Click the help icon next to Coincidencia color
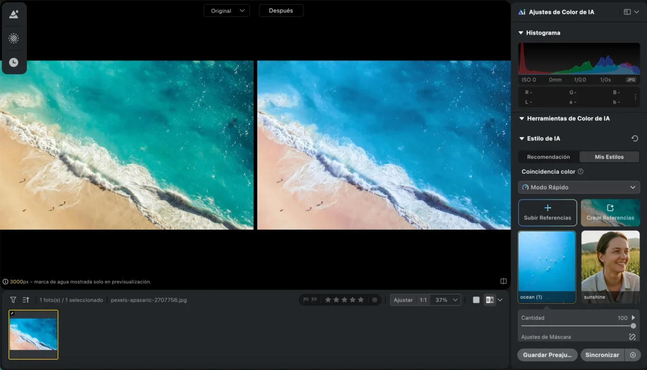 tap(581, 172)
